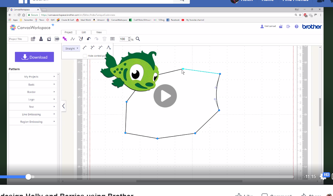Open the Facebook bookmark
The height and width of the screenshot is (196, 333).
(x=173, y=20)
